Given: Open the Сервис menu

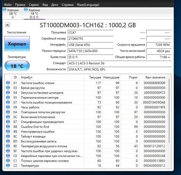Looking at the screenshot, I should pyautogui.click(x=34, y=5).
